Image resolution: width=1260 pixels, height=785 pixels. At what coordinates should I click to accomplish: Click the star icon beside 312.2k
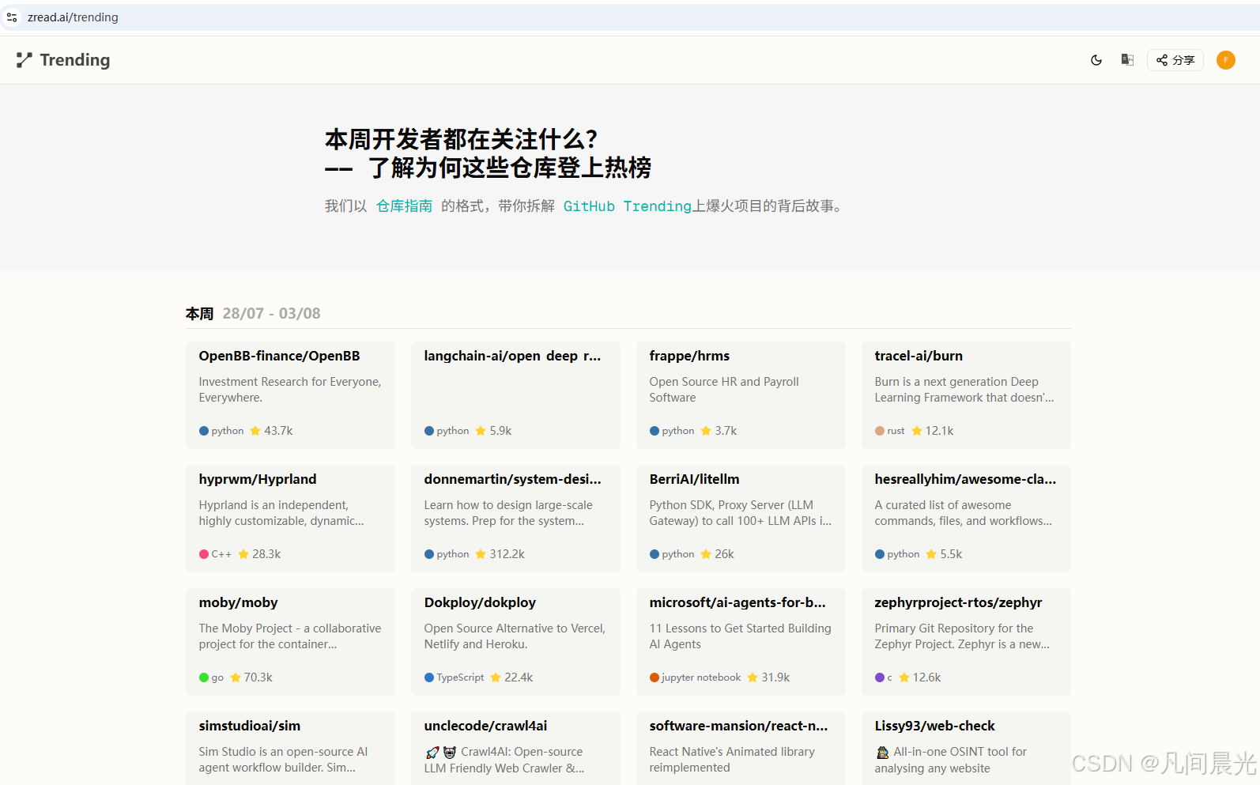481,554
